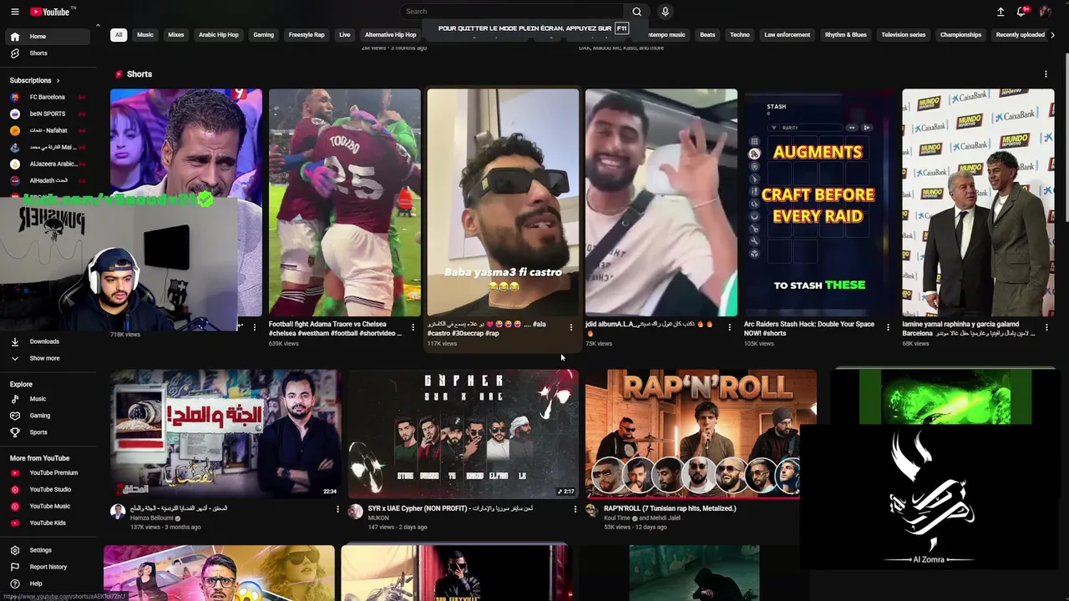Open Arc Raiders Stash Hack short thumbnail
Screen dimensions: 1069x601
point(819,203)
